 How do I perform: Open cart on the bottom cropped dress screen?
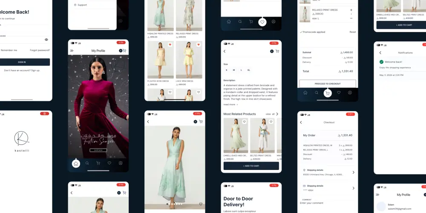coord(124,193)
